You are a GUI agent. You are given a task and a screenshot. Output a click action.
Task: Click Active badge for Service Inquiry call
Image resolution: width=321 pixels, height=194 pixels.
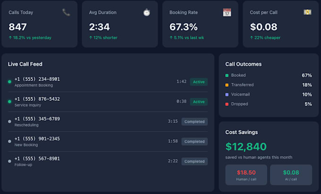199,102
